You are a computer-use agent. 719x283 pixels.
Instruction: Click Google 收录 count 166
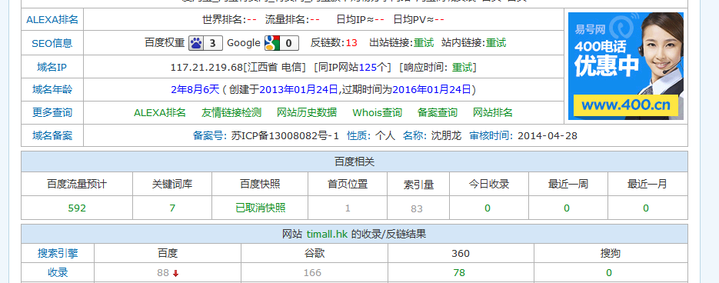(312, 273)
